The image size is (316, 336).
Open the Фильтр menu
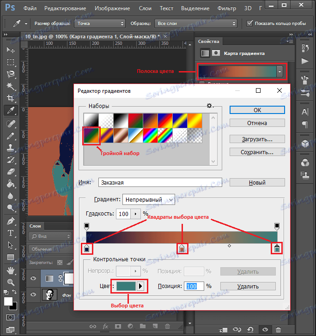226,8
